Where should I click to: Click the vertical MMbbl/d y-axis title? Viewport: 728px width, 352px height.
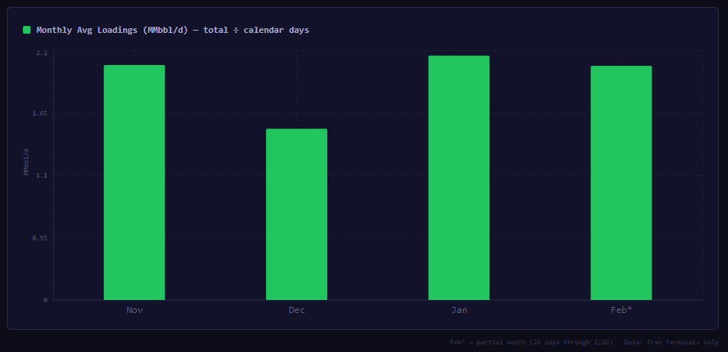(26, 161)
